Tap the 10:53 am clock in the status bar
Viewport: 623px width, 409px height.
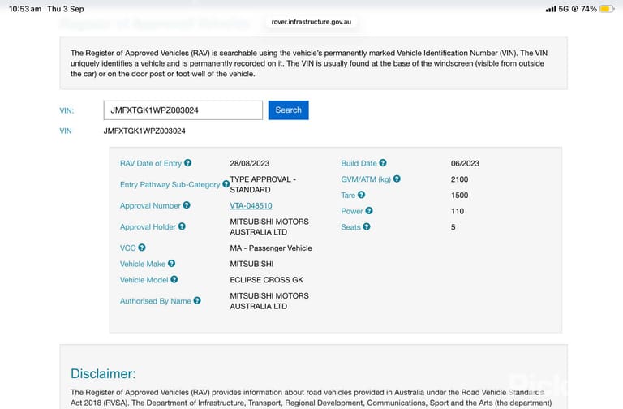click(25, 9)
